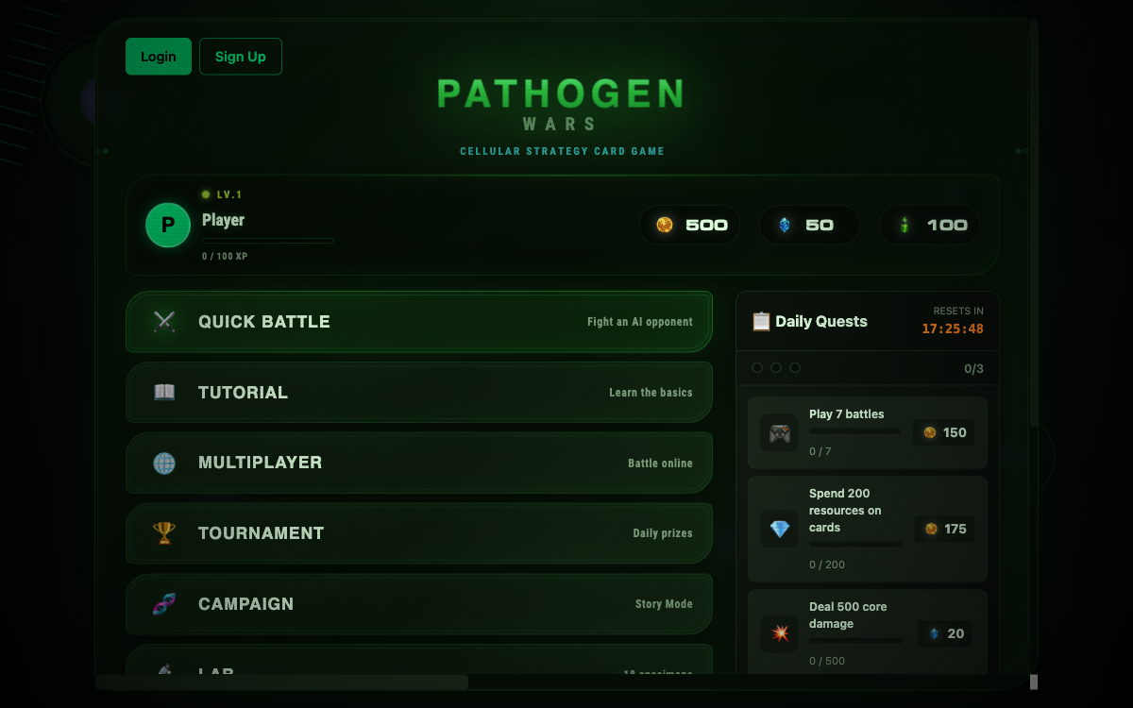Click the Multiplayer globe icon

pos(164,463)
